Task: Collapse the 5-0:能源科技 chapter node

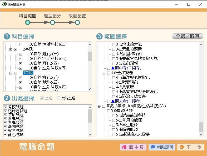Action: [104, 111]
